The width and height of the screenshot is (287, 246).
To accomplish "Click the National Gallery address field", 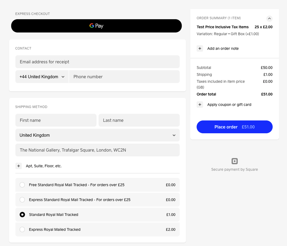I will click(97, 150).
